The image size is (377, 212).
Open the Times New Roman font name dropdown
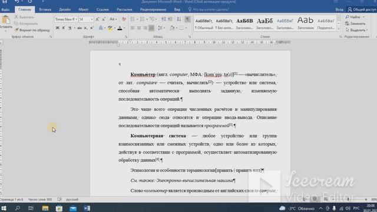[x=76, y=19]
